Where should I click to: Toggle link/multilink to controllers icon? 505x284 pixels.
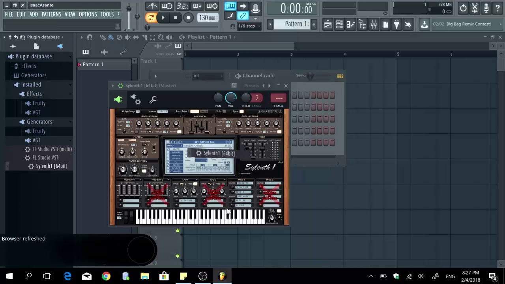[243, 16]
